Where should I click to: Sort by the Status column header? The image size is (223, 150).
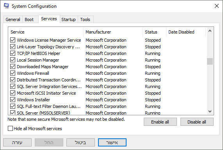coord(154,32)
